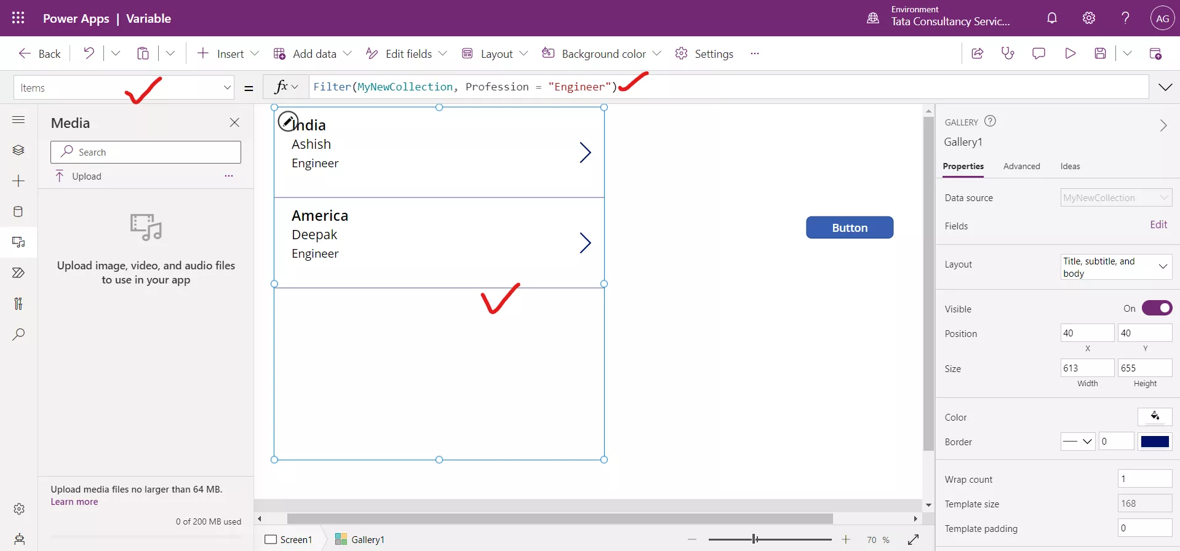Open the fx formula dropdown
The image size is (1180, 551).
(286, 87)
